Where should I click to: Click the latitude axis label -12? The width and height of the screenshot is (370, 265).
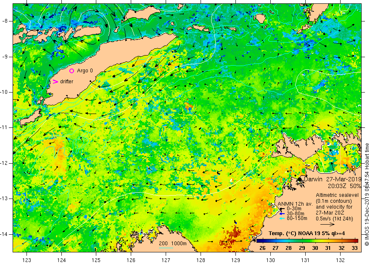pyautogui.click(x=5, y=163)
